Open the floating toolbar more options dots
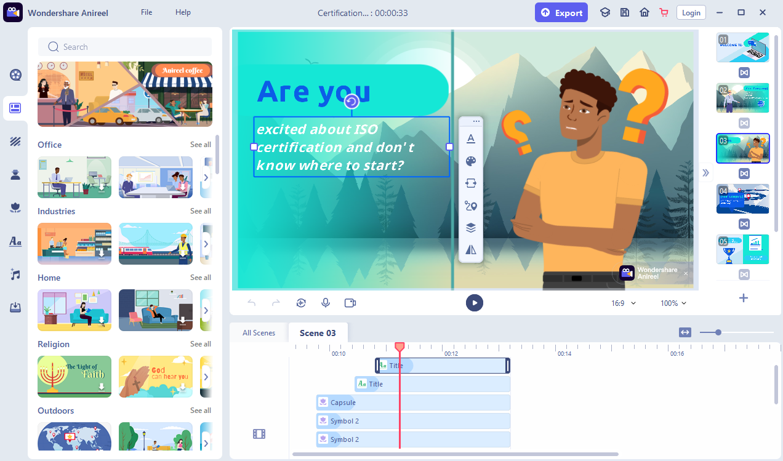This screenshot has height=461, width=783. click(x=476, y=122)
